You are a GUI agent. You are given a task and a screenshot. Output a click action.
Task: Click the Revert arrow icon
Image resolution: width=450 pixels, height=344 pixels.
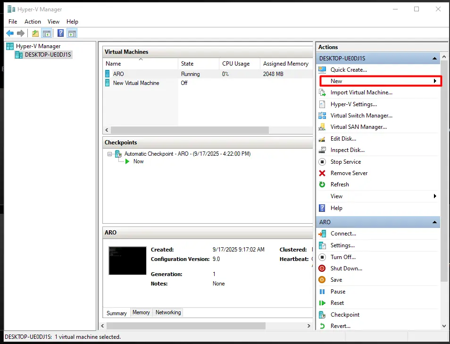pyautogui.click(x=322, y=326)
